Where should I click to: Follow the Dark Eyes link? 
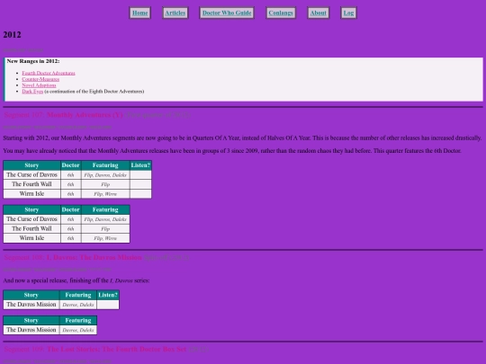pos(32,92)
